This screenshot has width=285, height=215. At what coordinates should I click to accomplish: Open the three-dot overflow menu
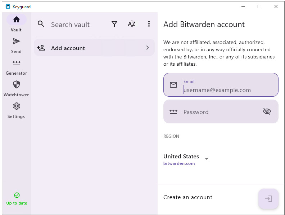tap(149, 24)
